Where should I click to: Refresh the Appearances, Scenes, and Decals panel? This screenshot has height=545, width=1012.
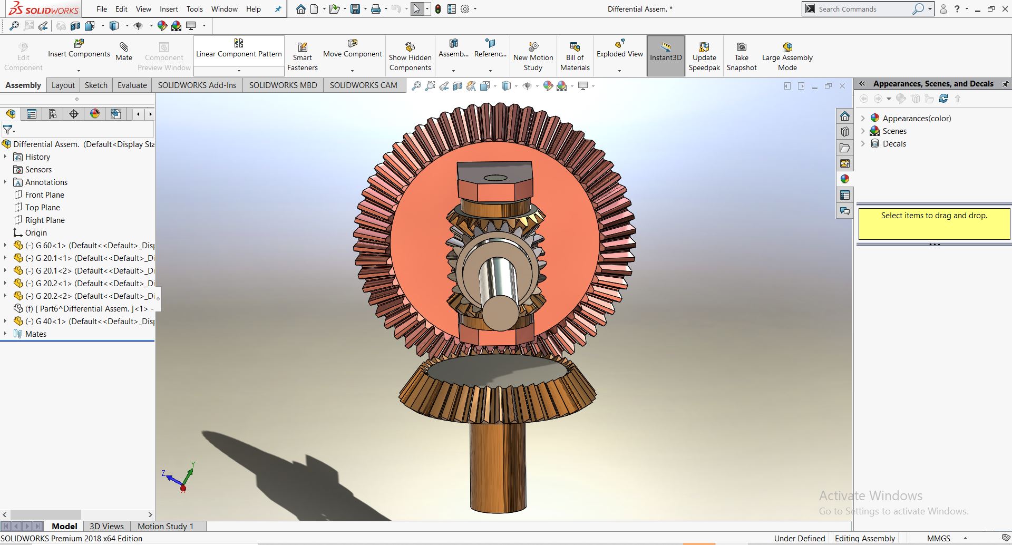pyautogui.click(x=943, y=99)
